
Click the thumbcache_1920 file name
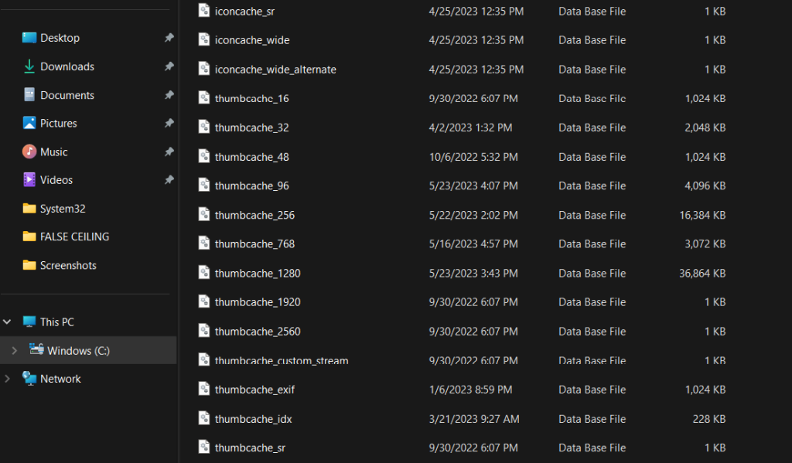click(x=258, y=302)
